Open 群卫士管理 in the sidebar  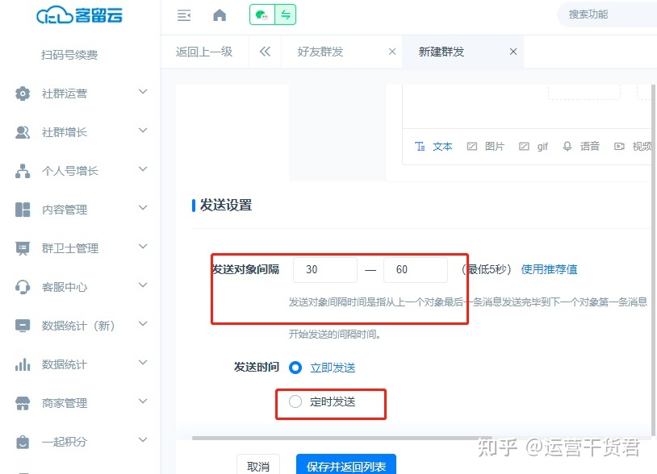pyautogui.click(x=70, y=248)
